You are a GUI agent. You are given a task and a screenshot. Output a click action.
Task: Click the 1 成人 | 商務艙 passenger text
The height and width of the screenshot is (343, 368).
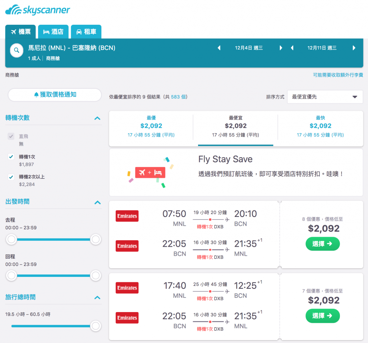[44, 58]
